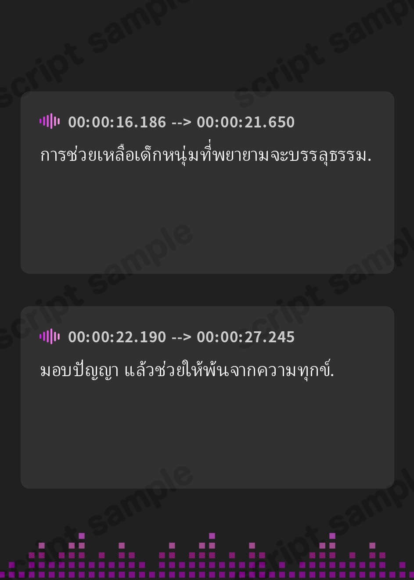
Task: Click the subtitle line beginning มอบปัญญา
Action: coord(187,370)
